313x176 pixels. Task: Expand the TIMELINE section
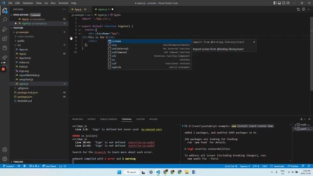(x=11, y=162)
